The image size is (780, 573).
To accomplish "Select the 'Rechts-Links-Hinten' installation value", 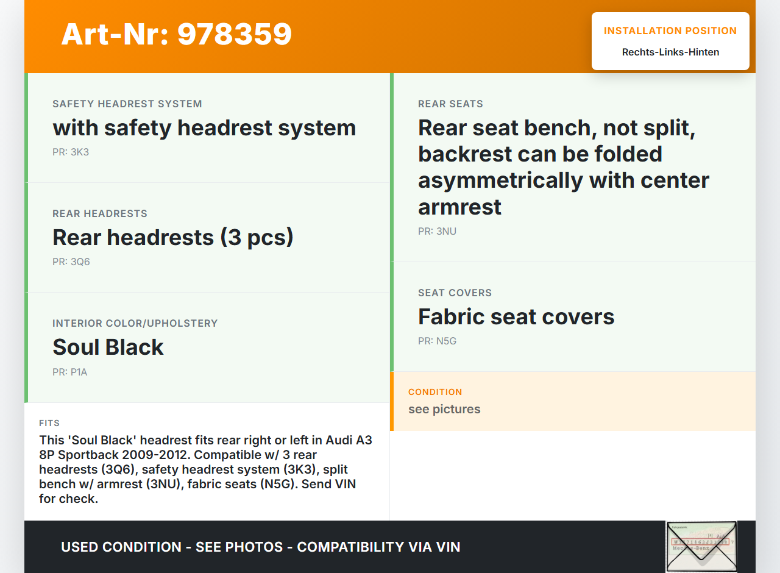I will [670, 52].
